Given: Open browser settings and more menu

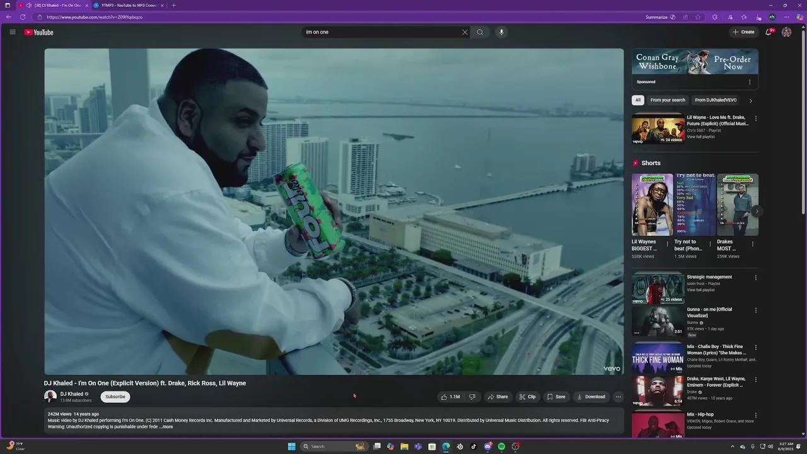Looking at the screenshot, I should 786,17.
